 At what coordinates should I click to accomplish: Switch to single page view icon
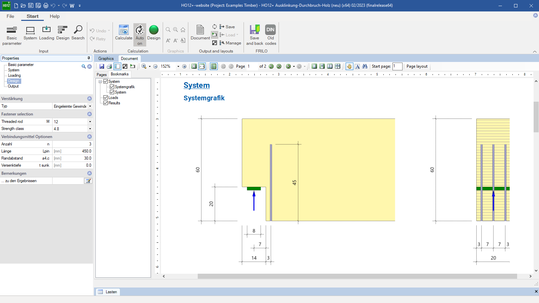[x=314, y=66]
